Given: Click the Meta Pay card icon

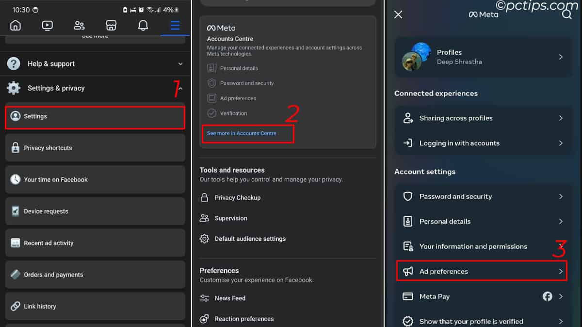Looking at the screenshot, I should pos(408,296).
